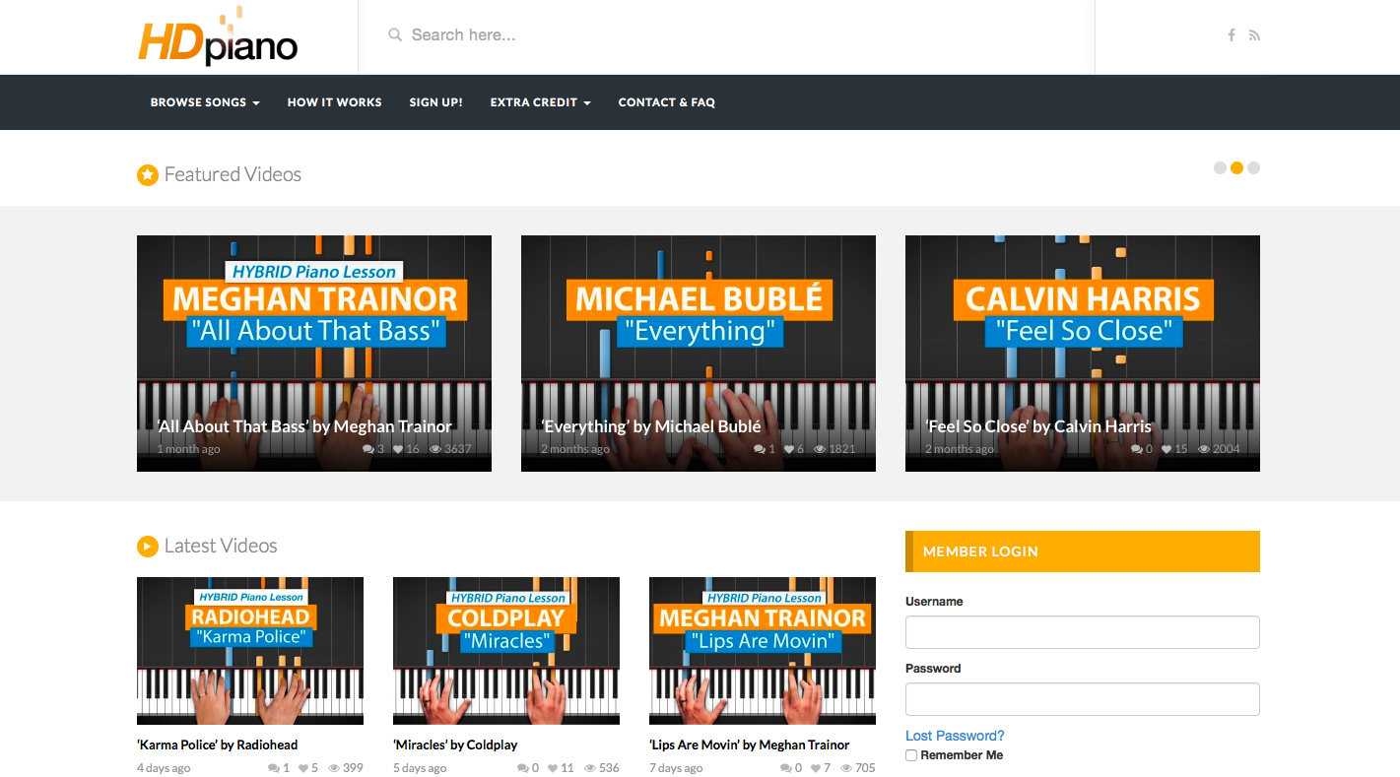The width and height of the screenshot is (1400, 777).
Task: Focus the 'Search here...' field
Action: point(726,35)
